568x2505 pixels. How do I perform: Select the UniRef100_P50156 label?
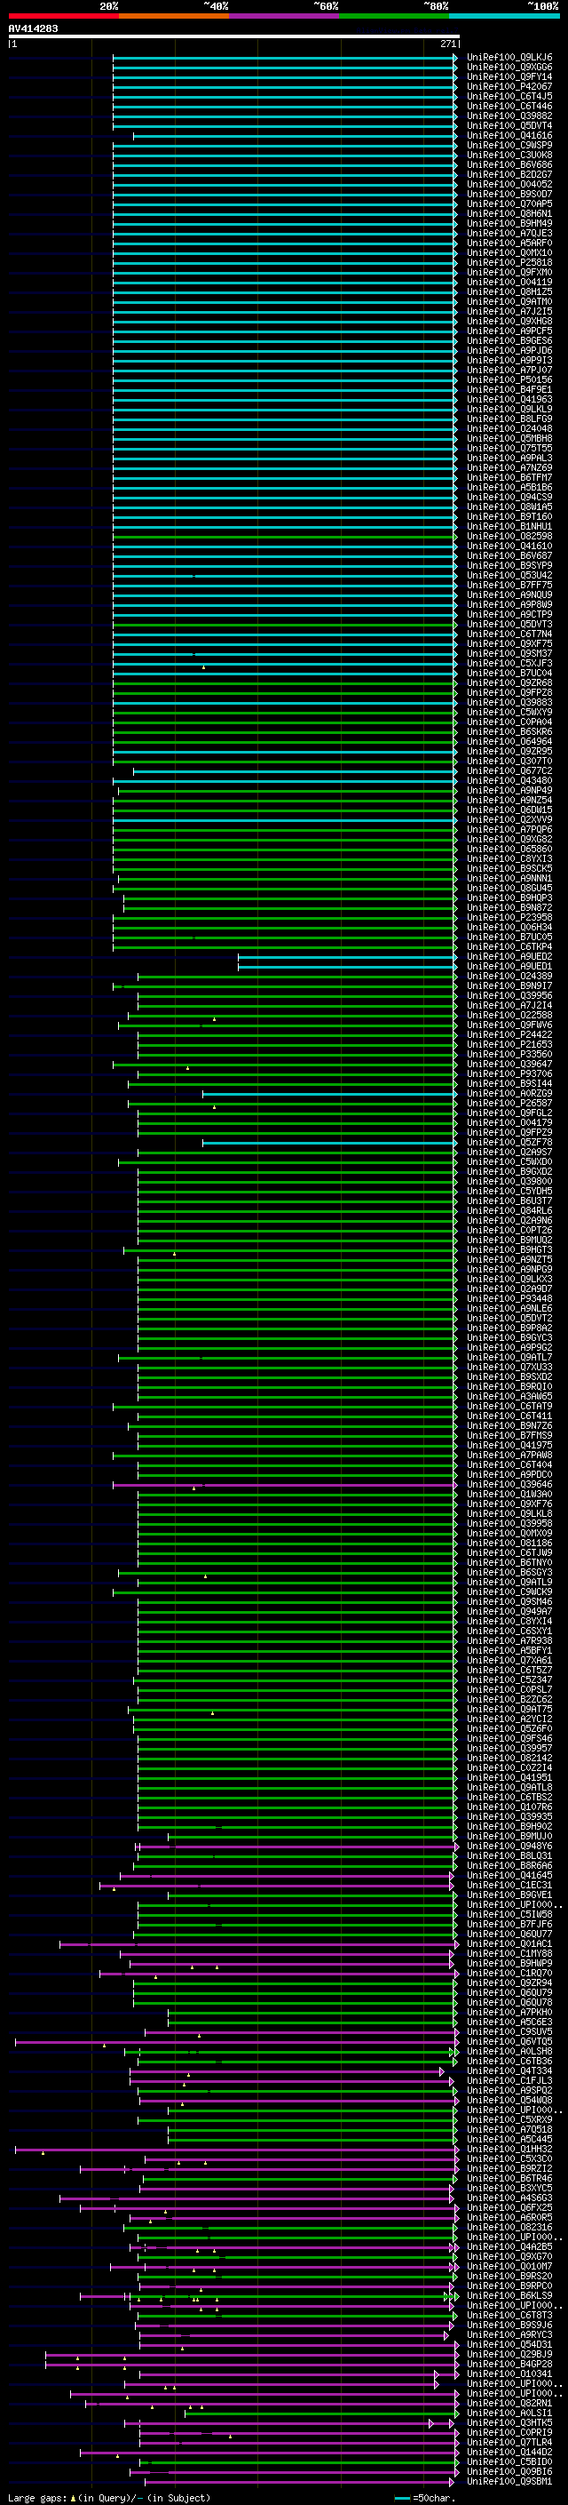pos(509,380)
